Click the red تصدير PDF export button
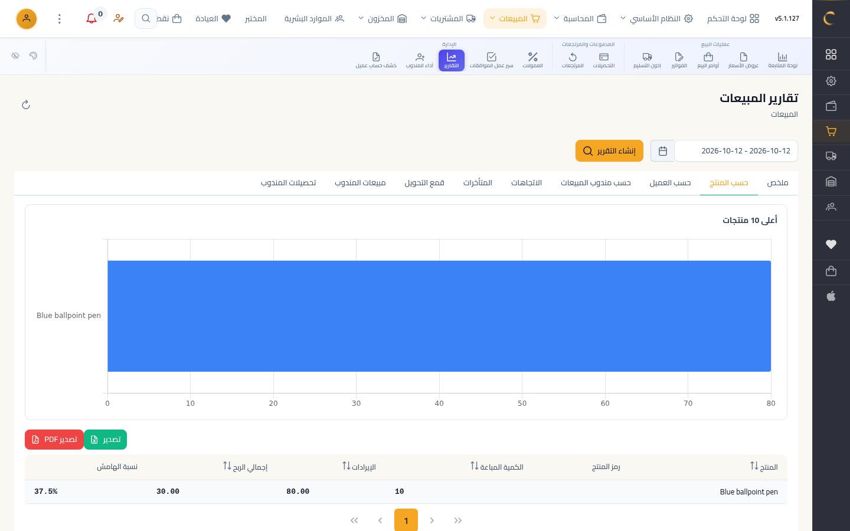The height and width of the screenshot is (531, 850). click(x=54, y=440)
